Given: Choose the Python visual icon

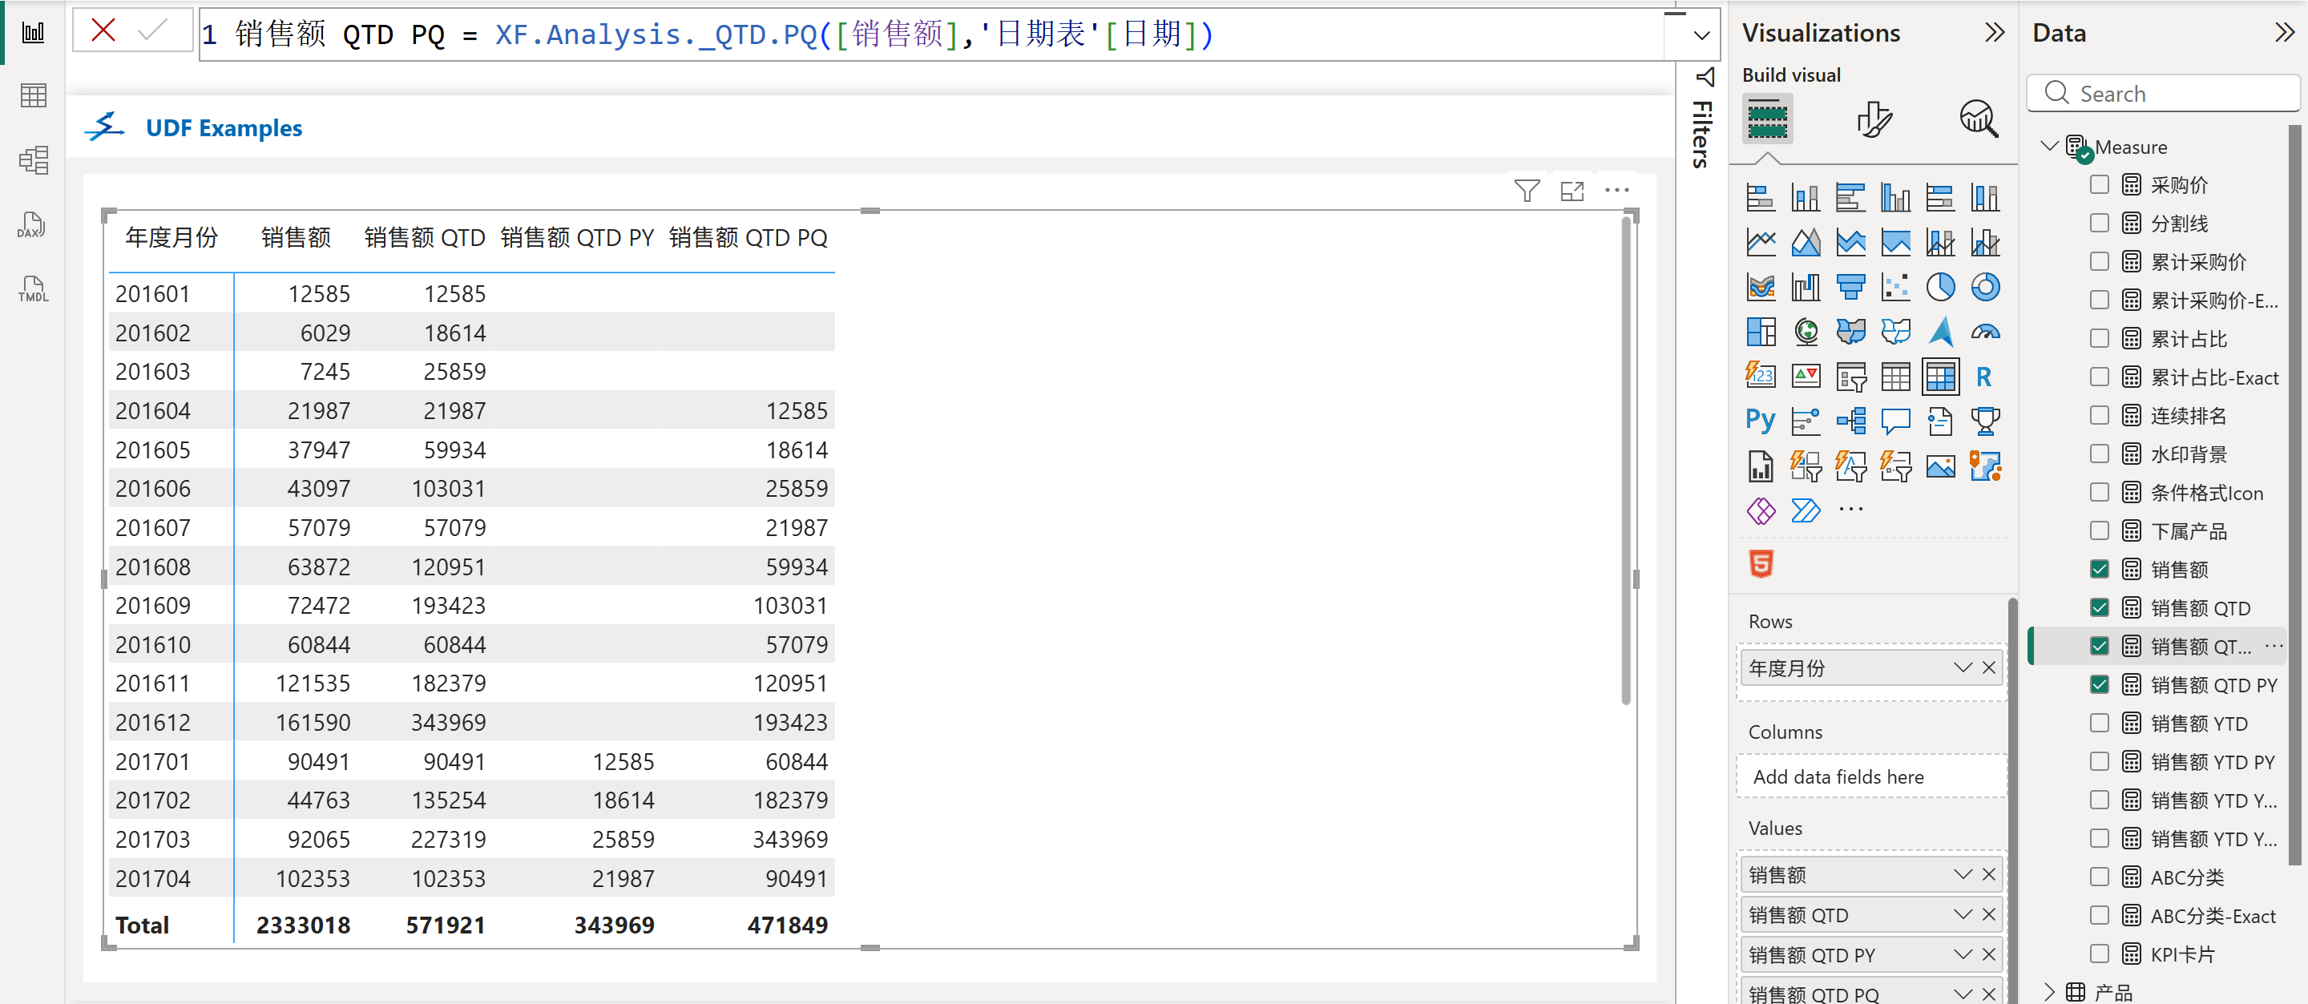Looking at the screenshot, I should 1760,420.
